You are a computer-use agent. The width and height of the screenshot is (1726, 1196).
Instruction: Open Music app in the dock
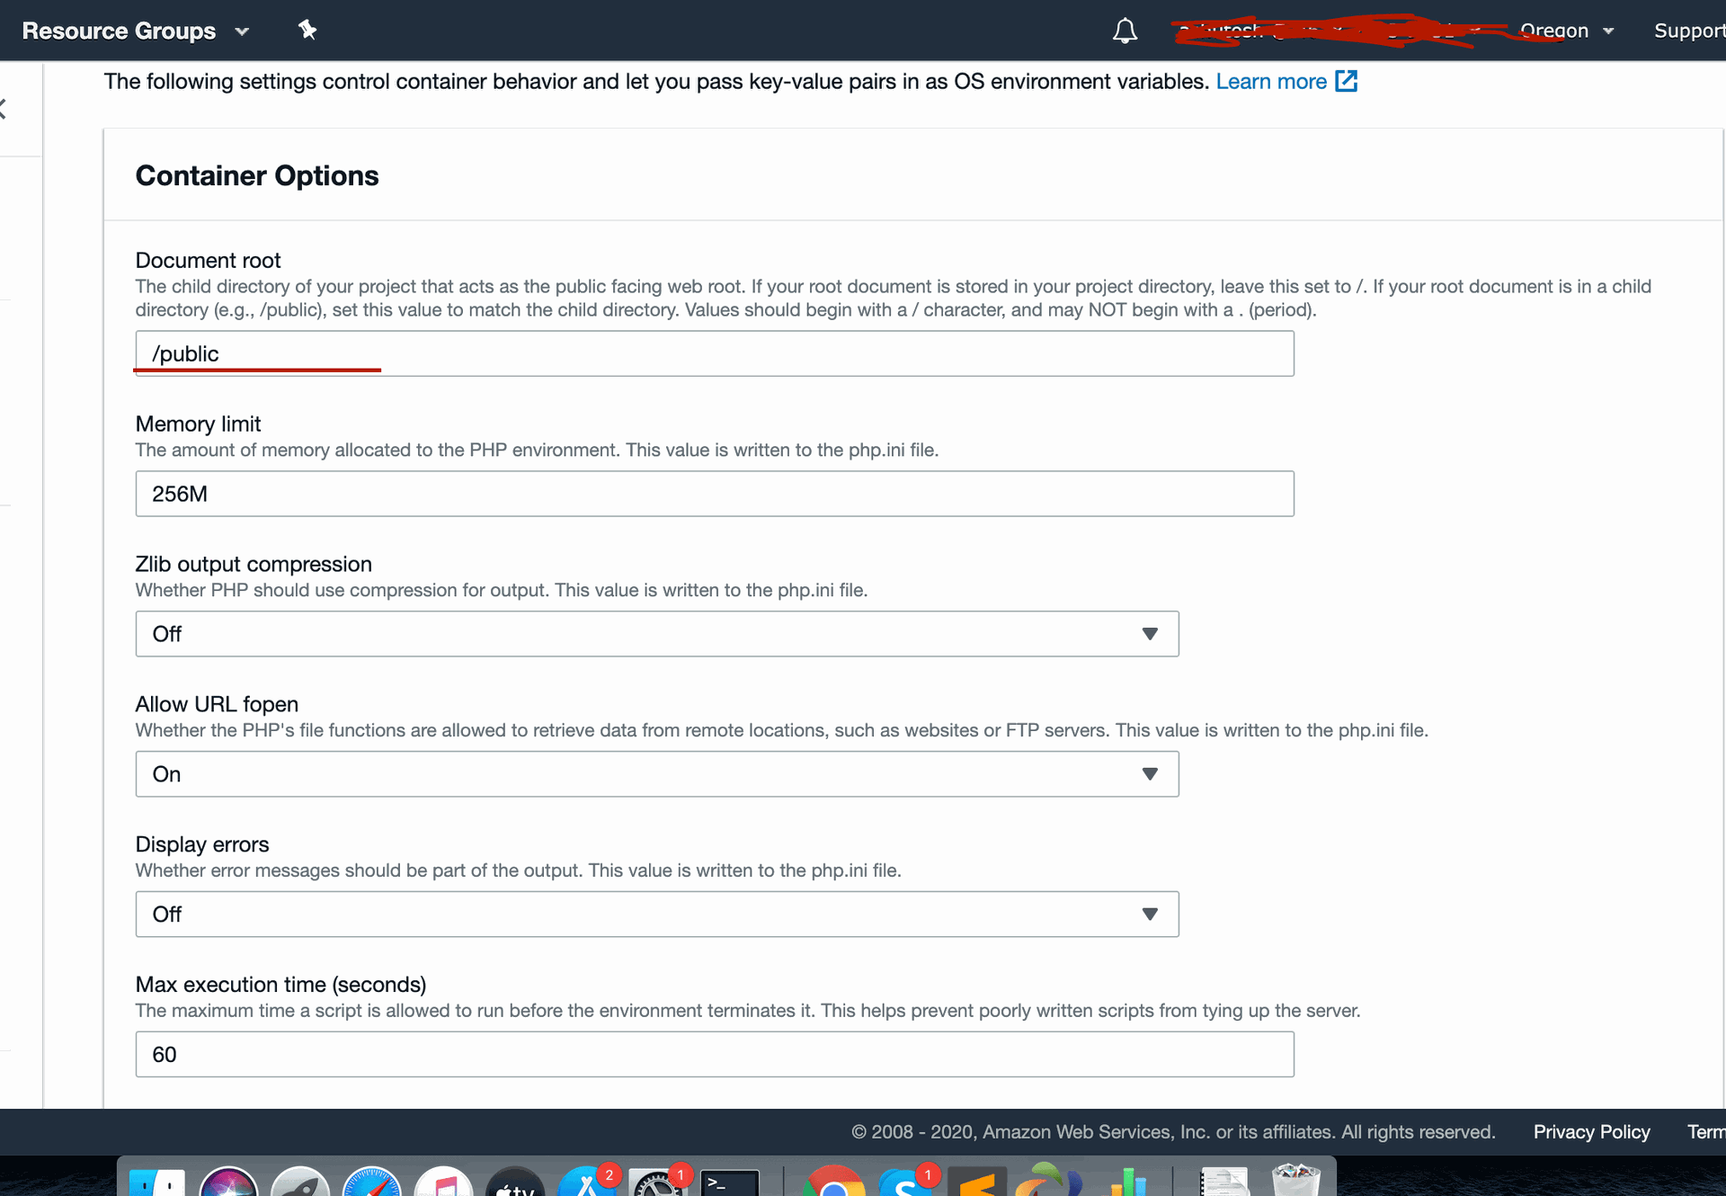pyautogui.click(x=443, y=1182)
